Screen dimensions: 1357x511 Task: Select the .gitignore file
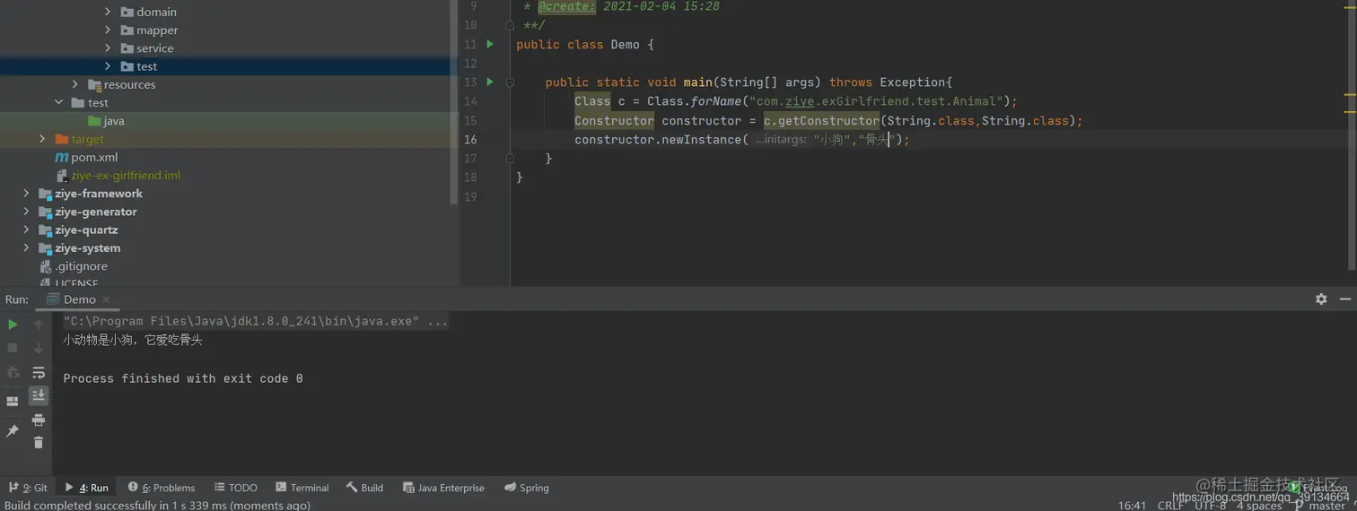[74, 266]
